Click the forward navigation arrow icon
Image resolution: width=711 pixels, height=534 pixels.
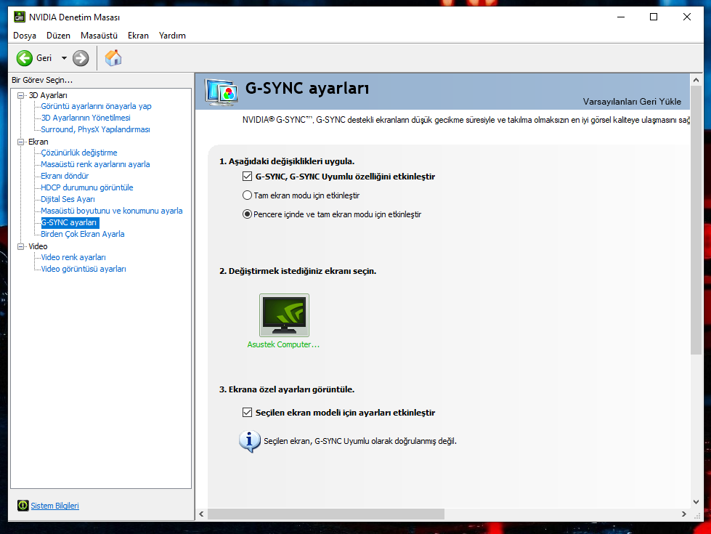(80, 58)
